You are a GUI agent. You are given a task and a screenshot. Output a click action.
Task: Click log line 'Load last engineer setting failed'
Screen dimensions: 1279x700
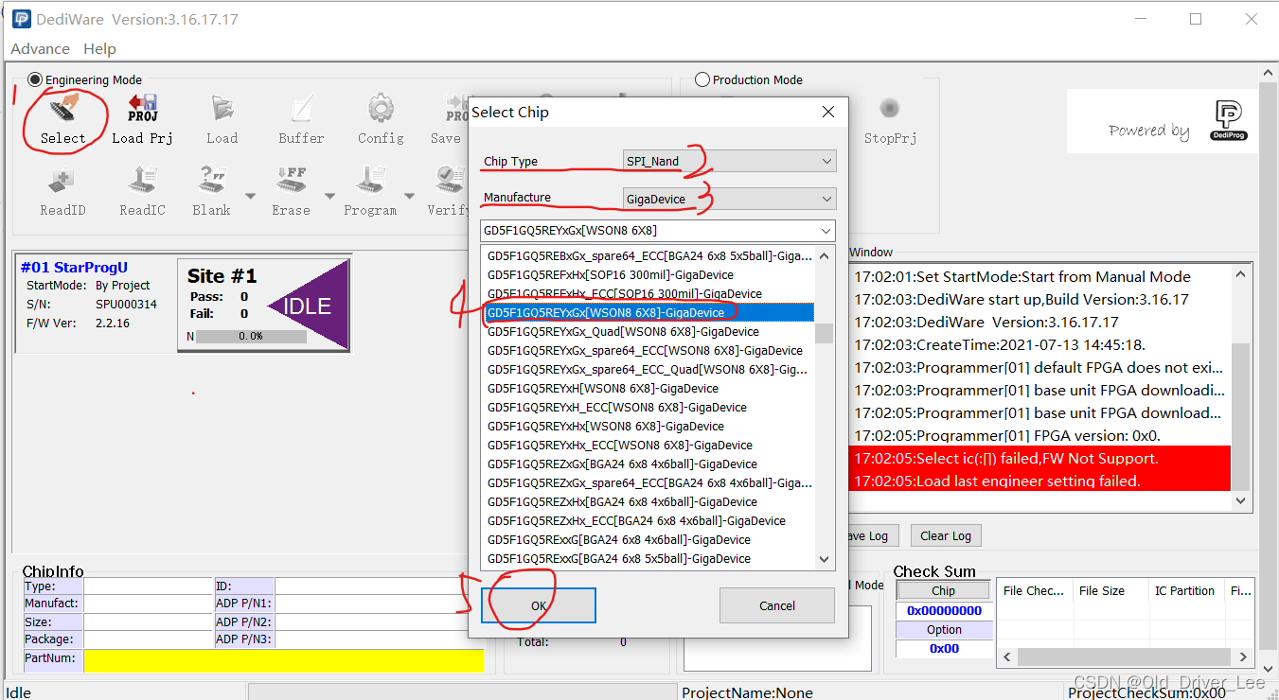tap(1039, 481)
